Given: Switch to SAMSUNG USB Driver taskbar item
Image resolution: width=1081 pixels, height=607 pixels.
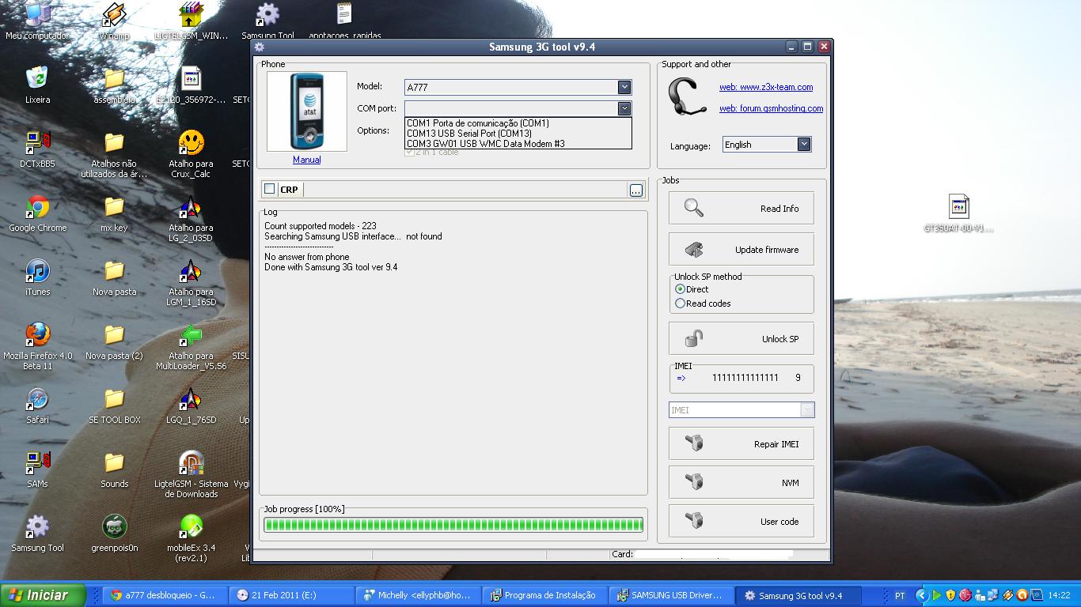Looking at the screenshot, I should click(x=671, y=595).
